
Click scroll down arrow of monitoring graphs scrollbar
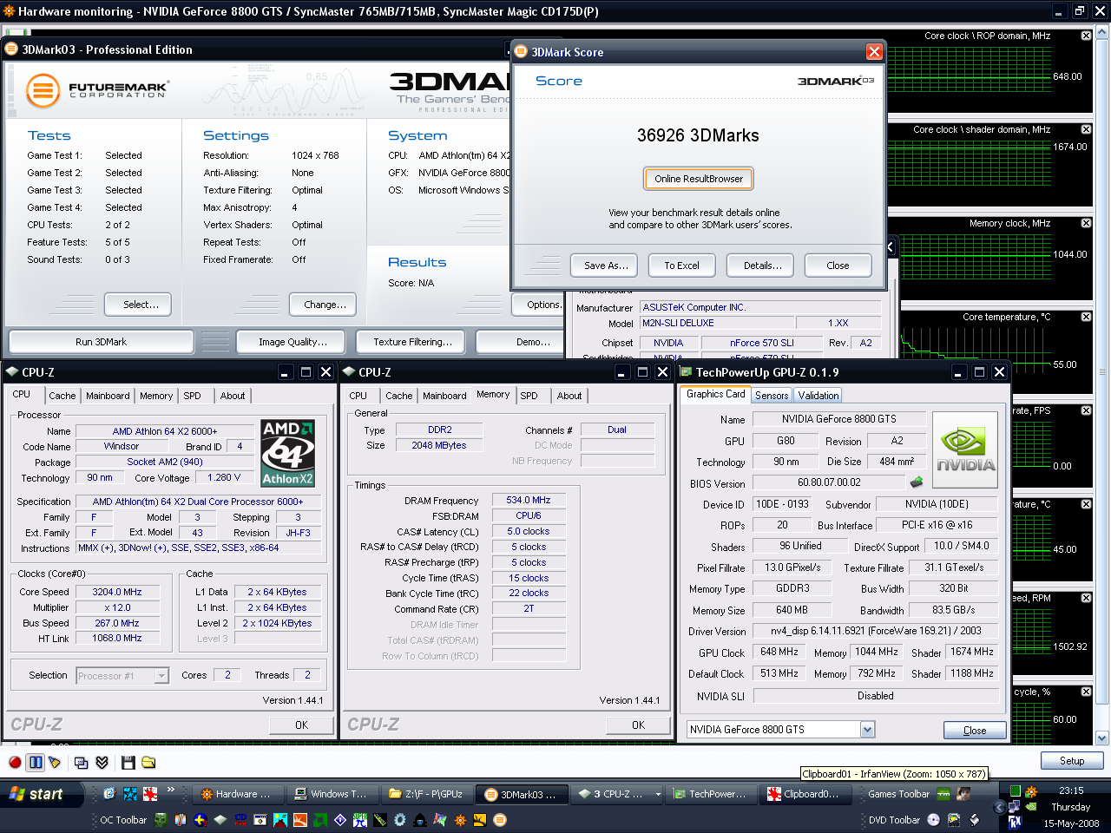pos(1102,738)
